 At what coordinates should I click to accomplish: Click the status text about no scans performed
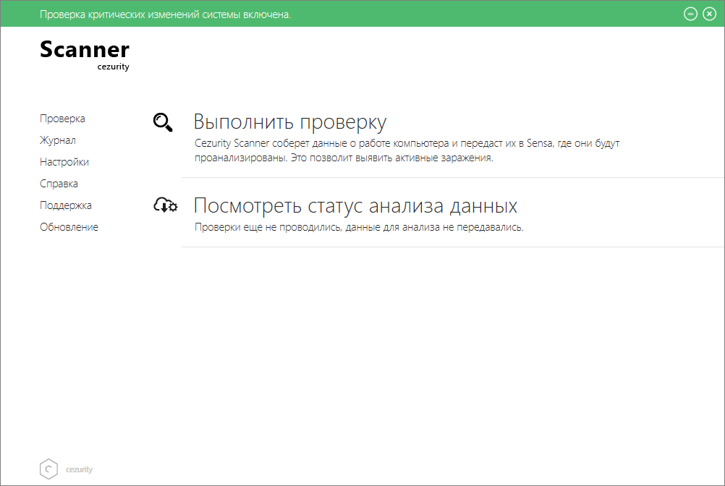[x=359, y=227]
